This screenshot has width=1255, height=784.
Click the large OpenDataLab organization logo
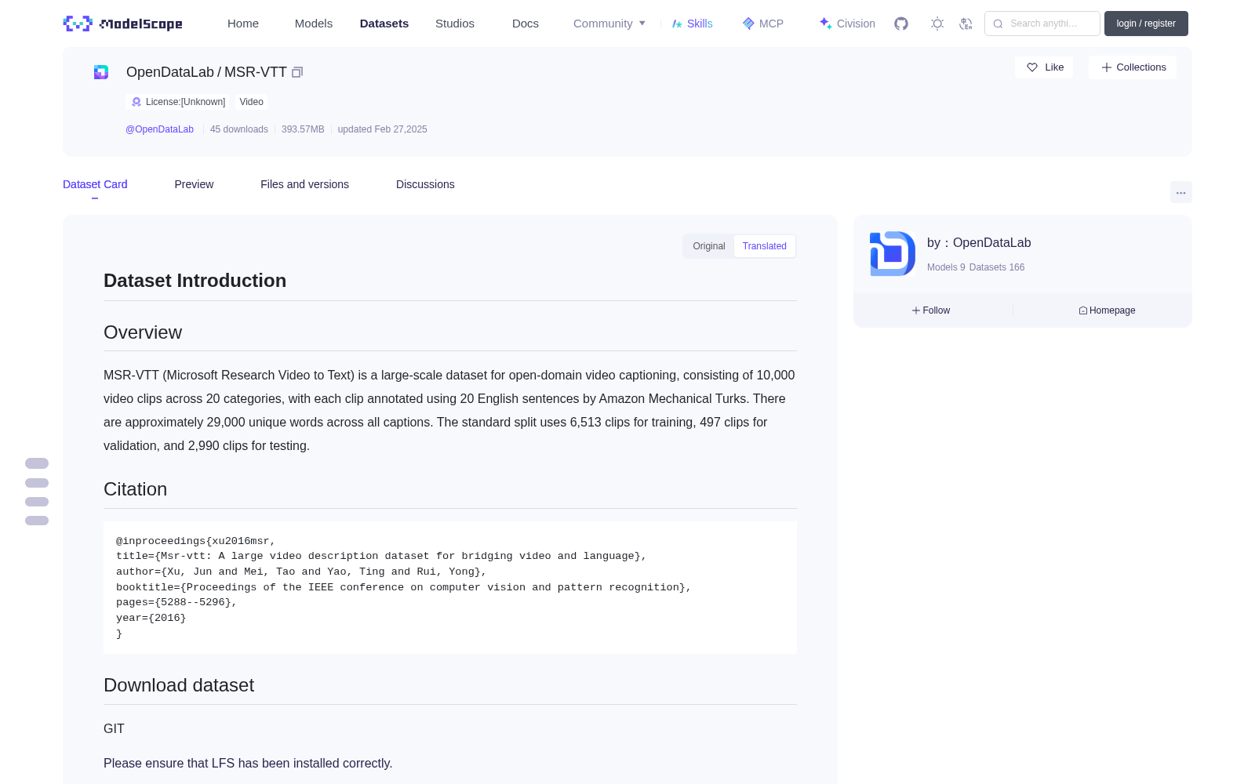coord(893,253)
